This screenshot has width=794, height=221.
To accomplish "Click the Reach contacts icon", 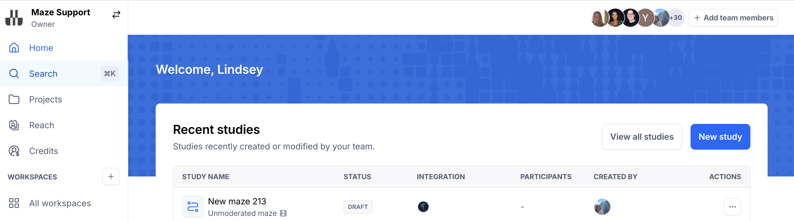I will [x=14, y=125].
